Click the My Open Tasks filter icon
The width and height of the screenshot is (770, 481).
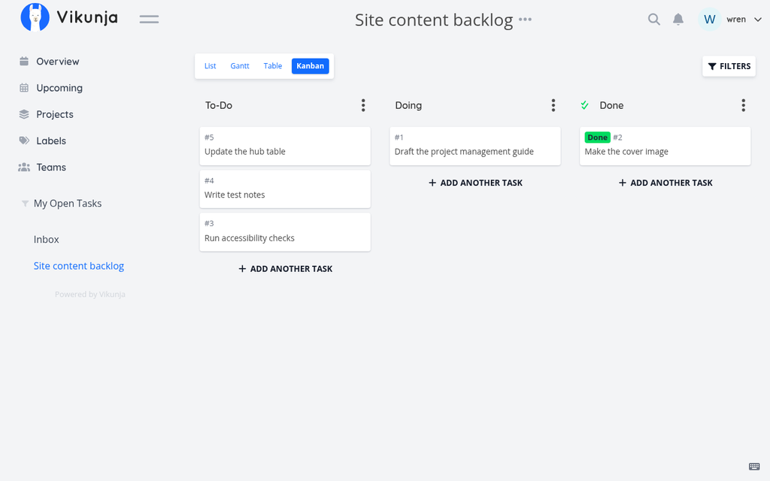(25, 203)
